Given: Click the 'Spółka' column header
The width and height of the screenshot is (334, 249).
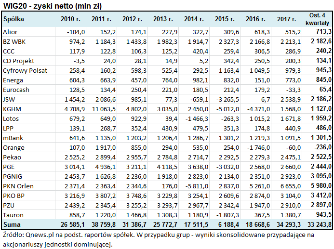Looking at the screenshot, I should [x=13, y=19].
